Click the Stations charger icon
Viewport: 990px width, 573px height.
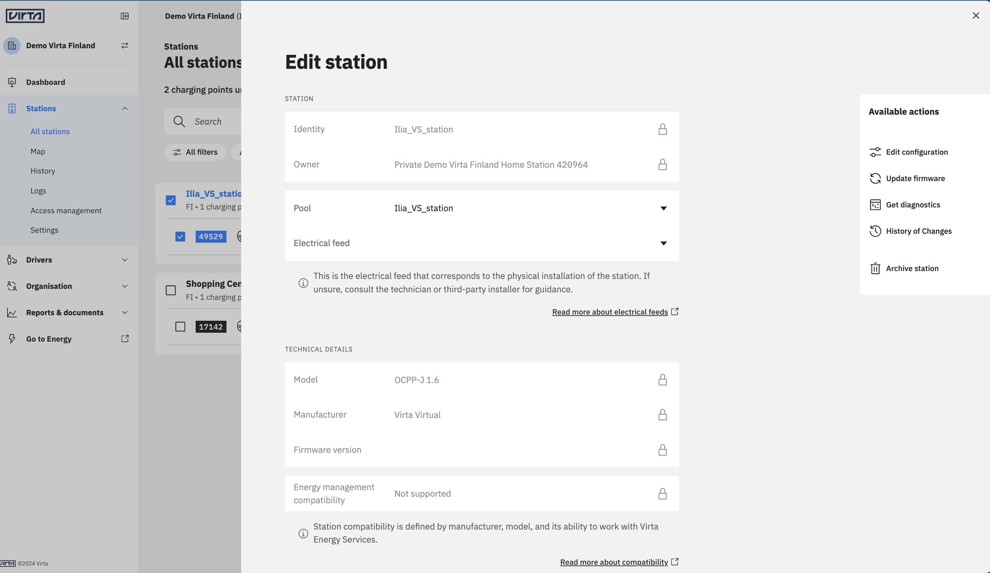coord(12,109)
